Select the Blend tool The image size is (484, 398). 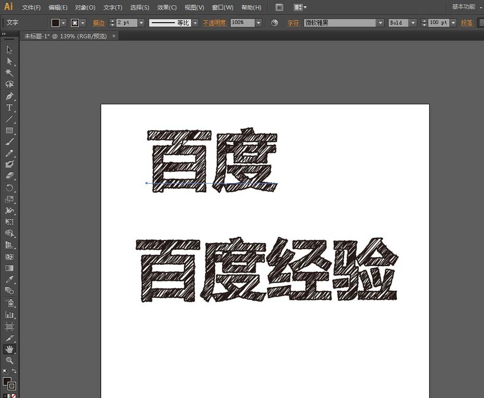9,290
